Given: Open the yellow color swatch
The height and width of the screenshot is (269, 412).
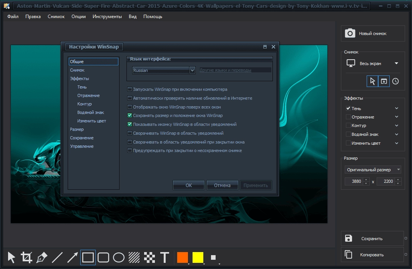Looking at the screenshot, I should click(198, 257).
